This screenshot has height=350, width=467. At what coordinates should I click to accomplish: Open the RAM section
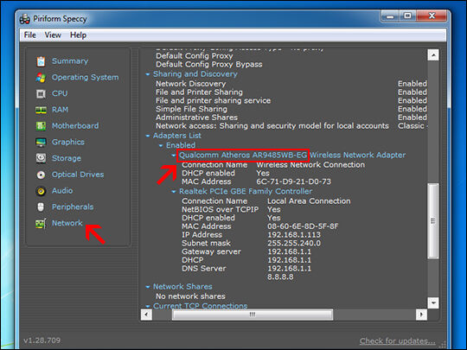click(60, 110)
